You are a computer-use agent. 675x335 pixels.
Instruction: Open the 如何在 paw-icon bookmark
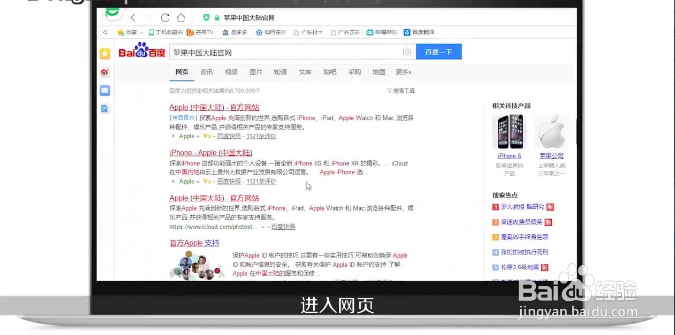[270, 33]
